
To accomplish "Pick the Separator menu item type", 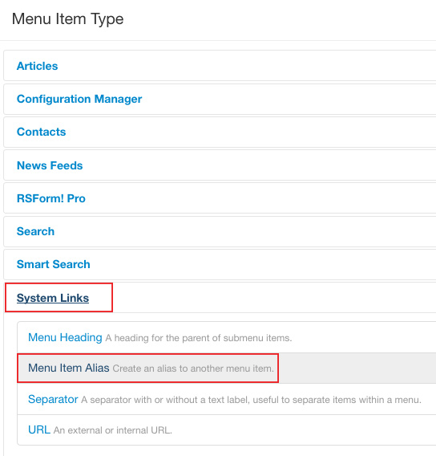I will coord(53,399).
